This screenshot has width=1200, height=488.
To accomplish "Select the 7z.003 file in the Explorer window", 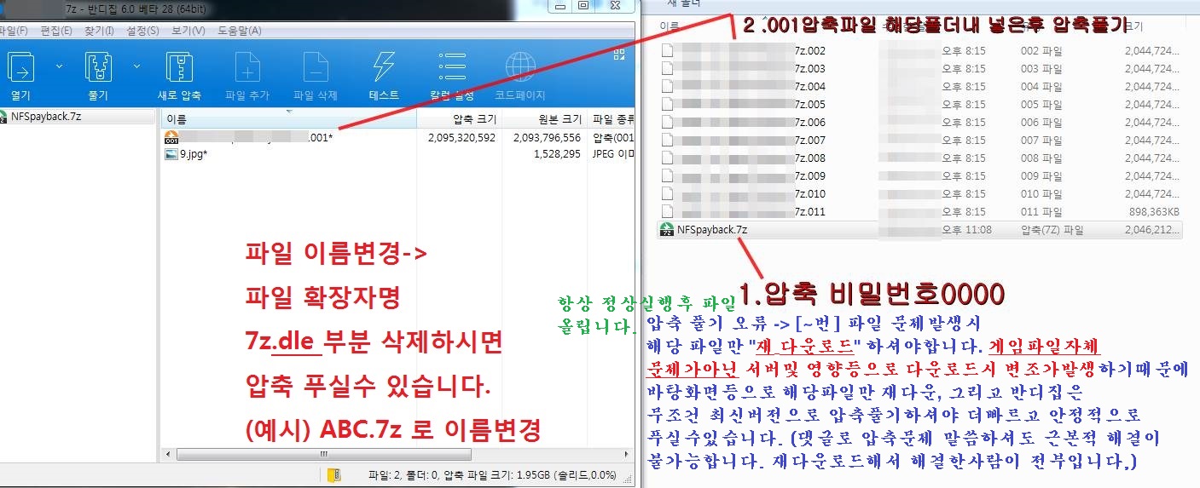I will click(809, 68).
